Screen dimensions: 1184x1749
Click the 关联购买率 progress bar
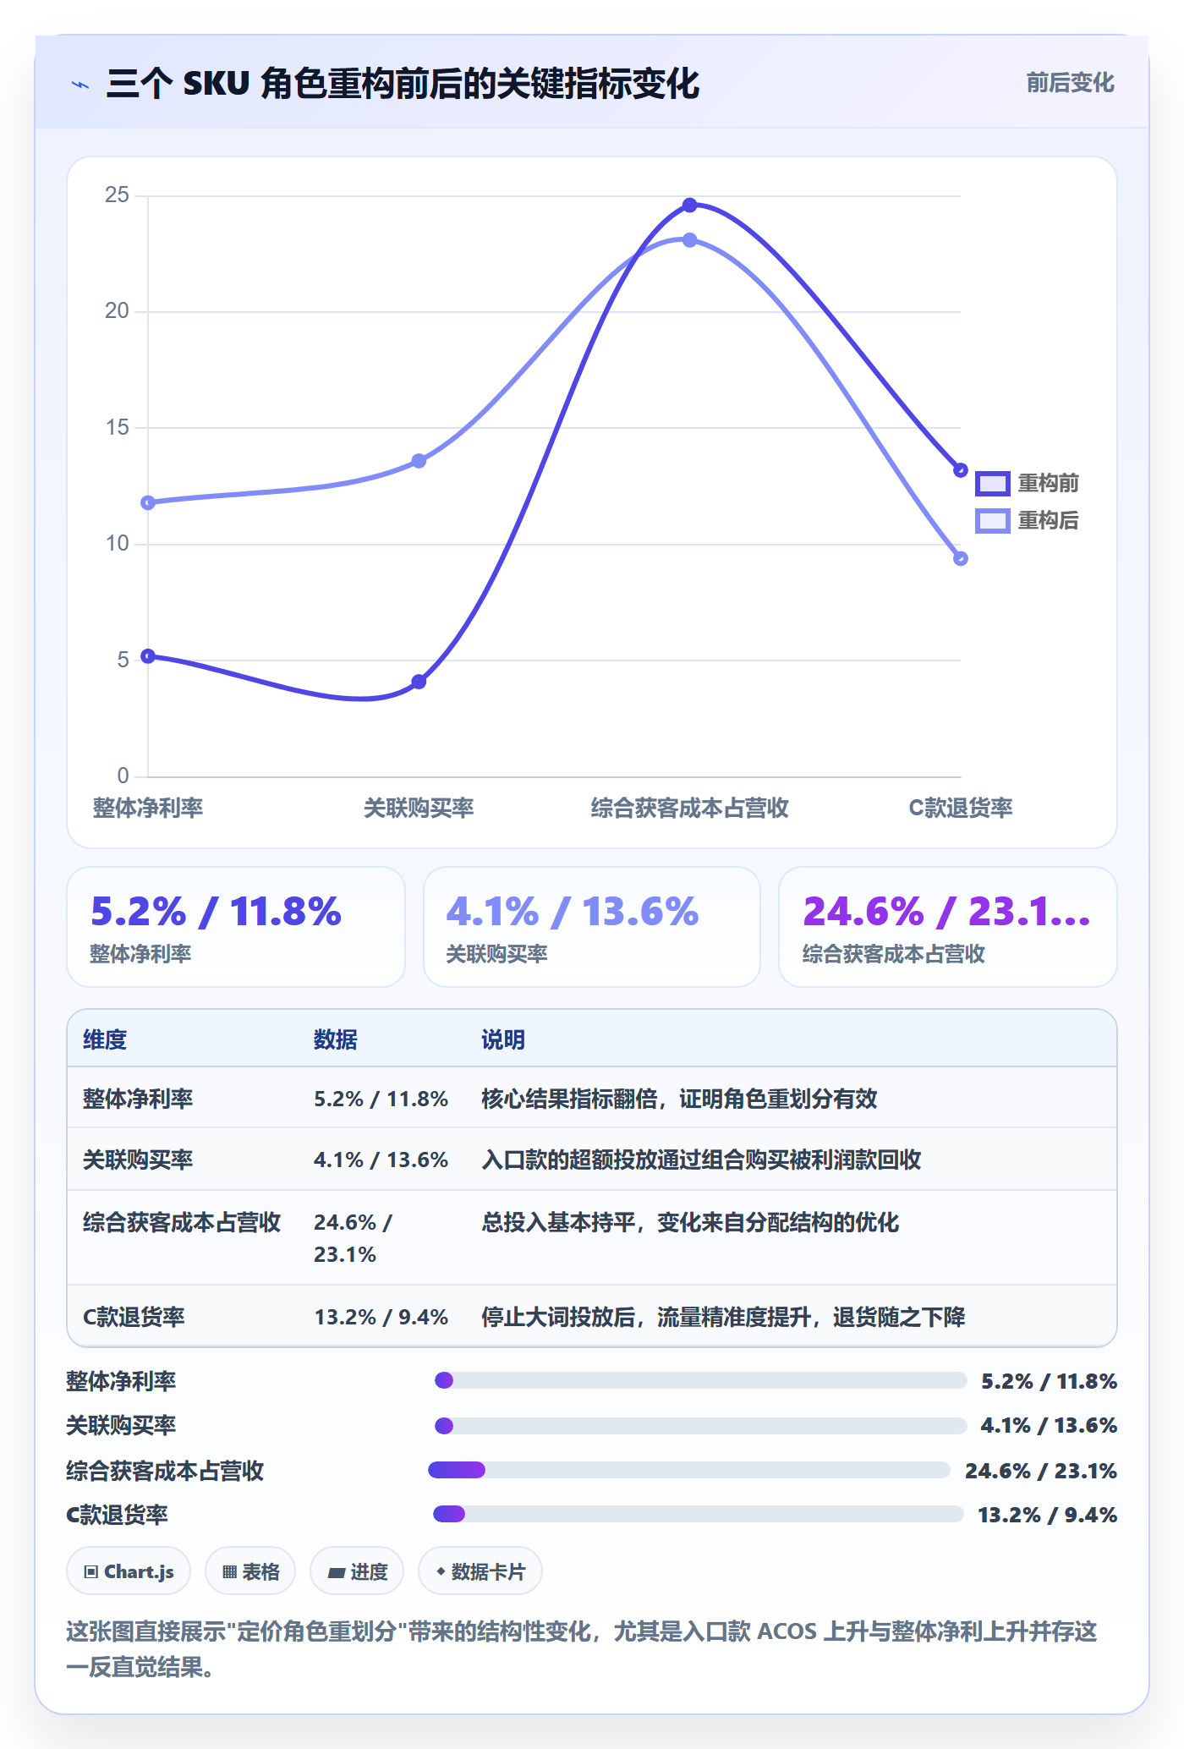[x=700, y=1426]
